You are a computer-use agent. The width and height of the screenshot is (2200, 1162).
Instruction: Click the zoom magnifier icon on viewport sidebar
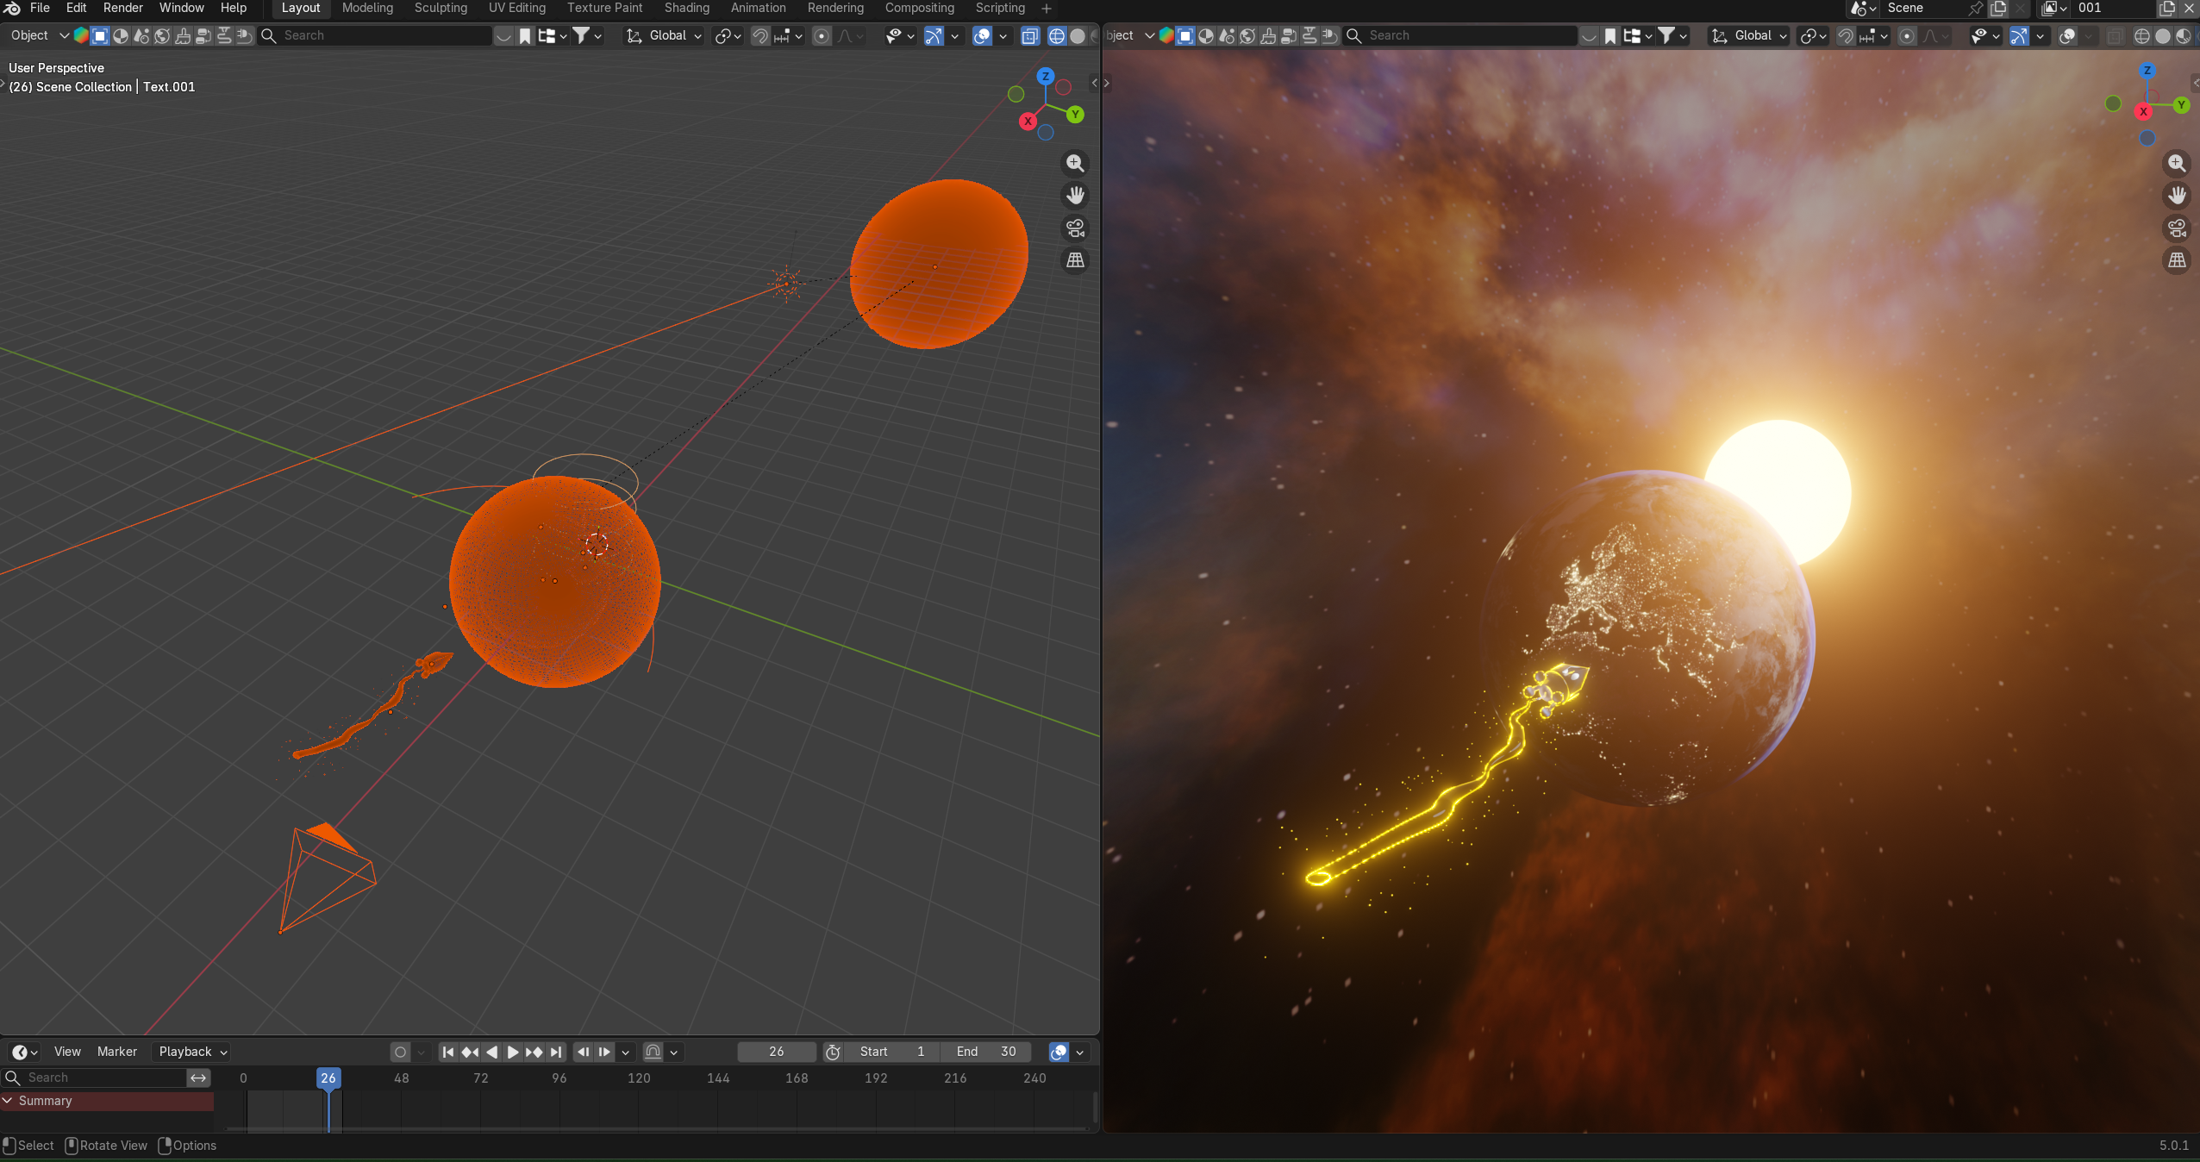tap(1075, 164)
